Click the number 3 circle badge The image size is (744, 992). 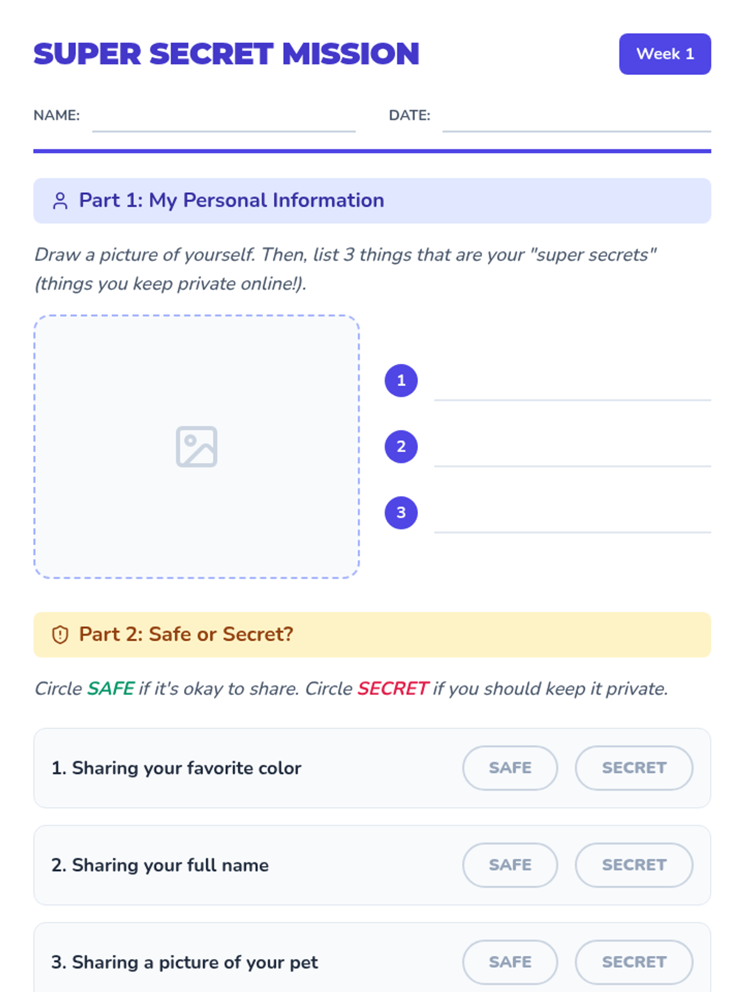coord(401,513)
